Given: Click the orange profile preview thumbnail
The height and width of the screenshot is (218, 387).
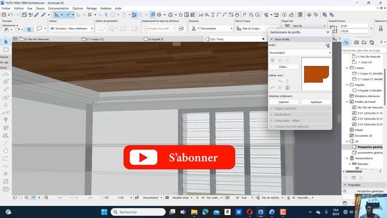Looking at the screenshot, I should (316, 74).
